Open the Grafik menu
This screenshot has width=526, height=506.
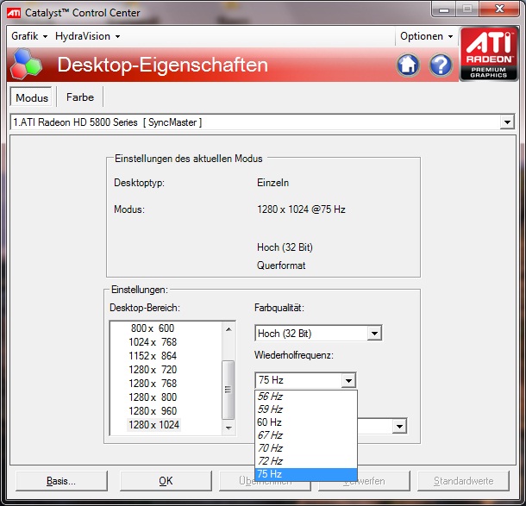29,36
